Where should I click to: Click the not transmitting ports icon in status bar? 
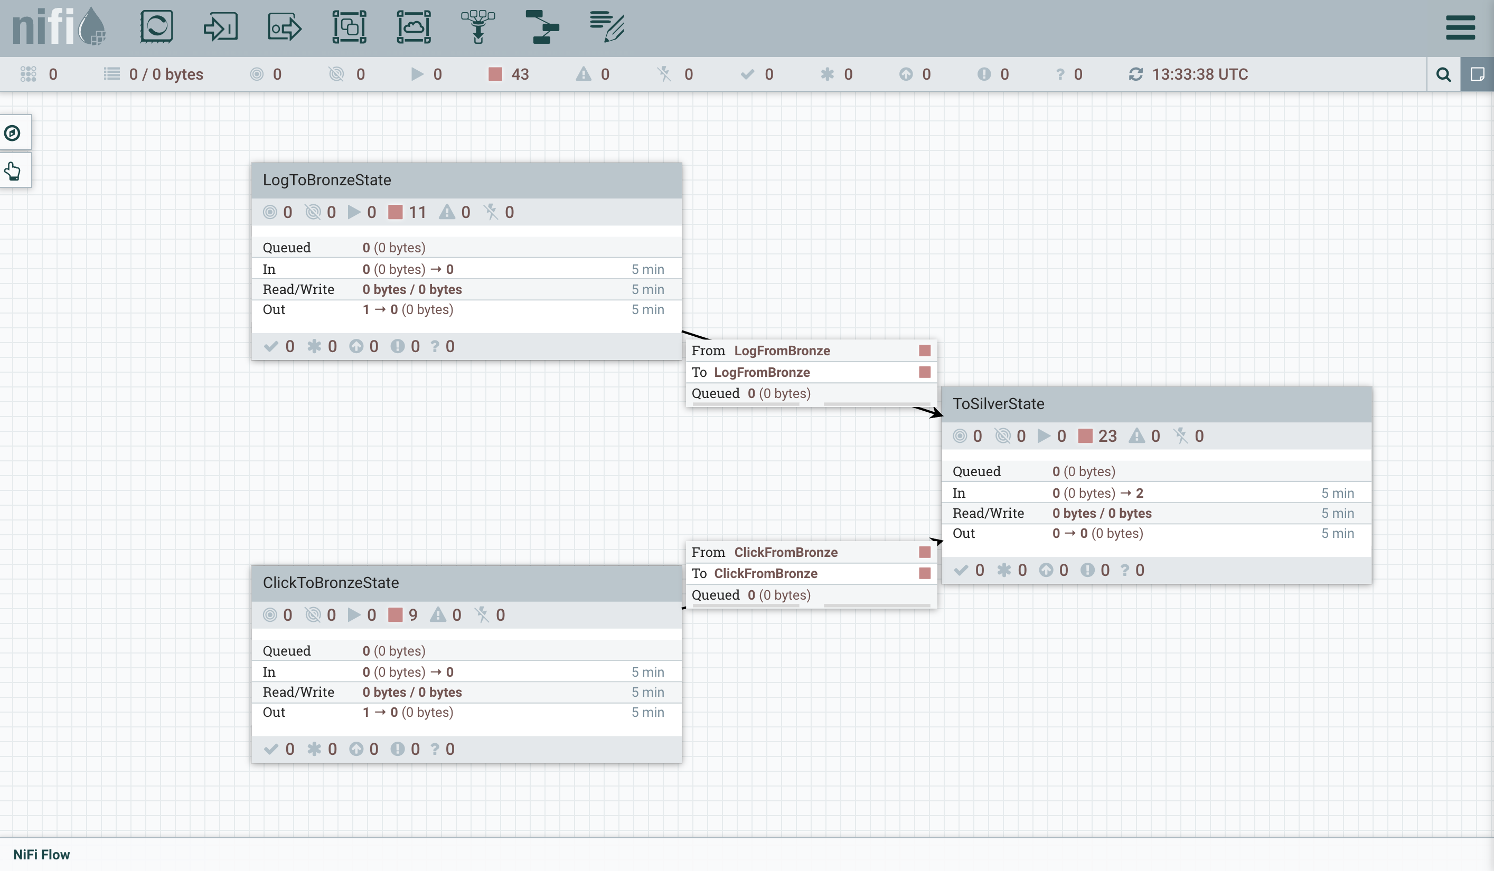[x=336, y=74]
